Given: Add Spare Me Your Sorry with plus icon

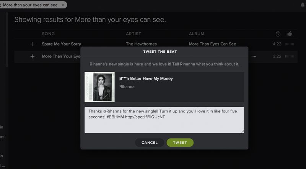Looking at the screenshot, I should pyautogui.click(x=33, y=44).
